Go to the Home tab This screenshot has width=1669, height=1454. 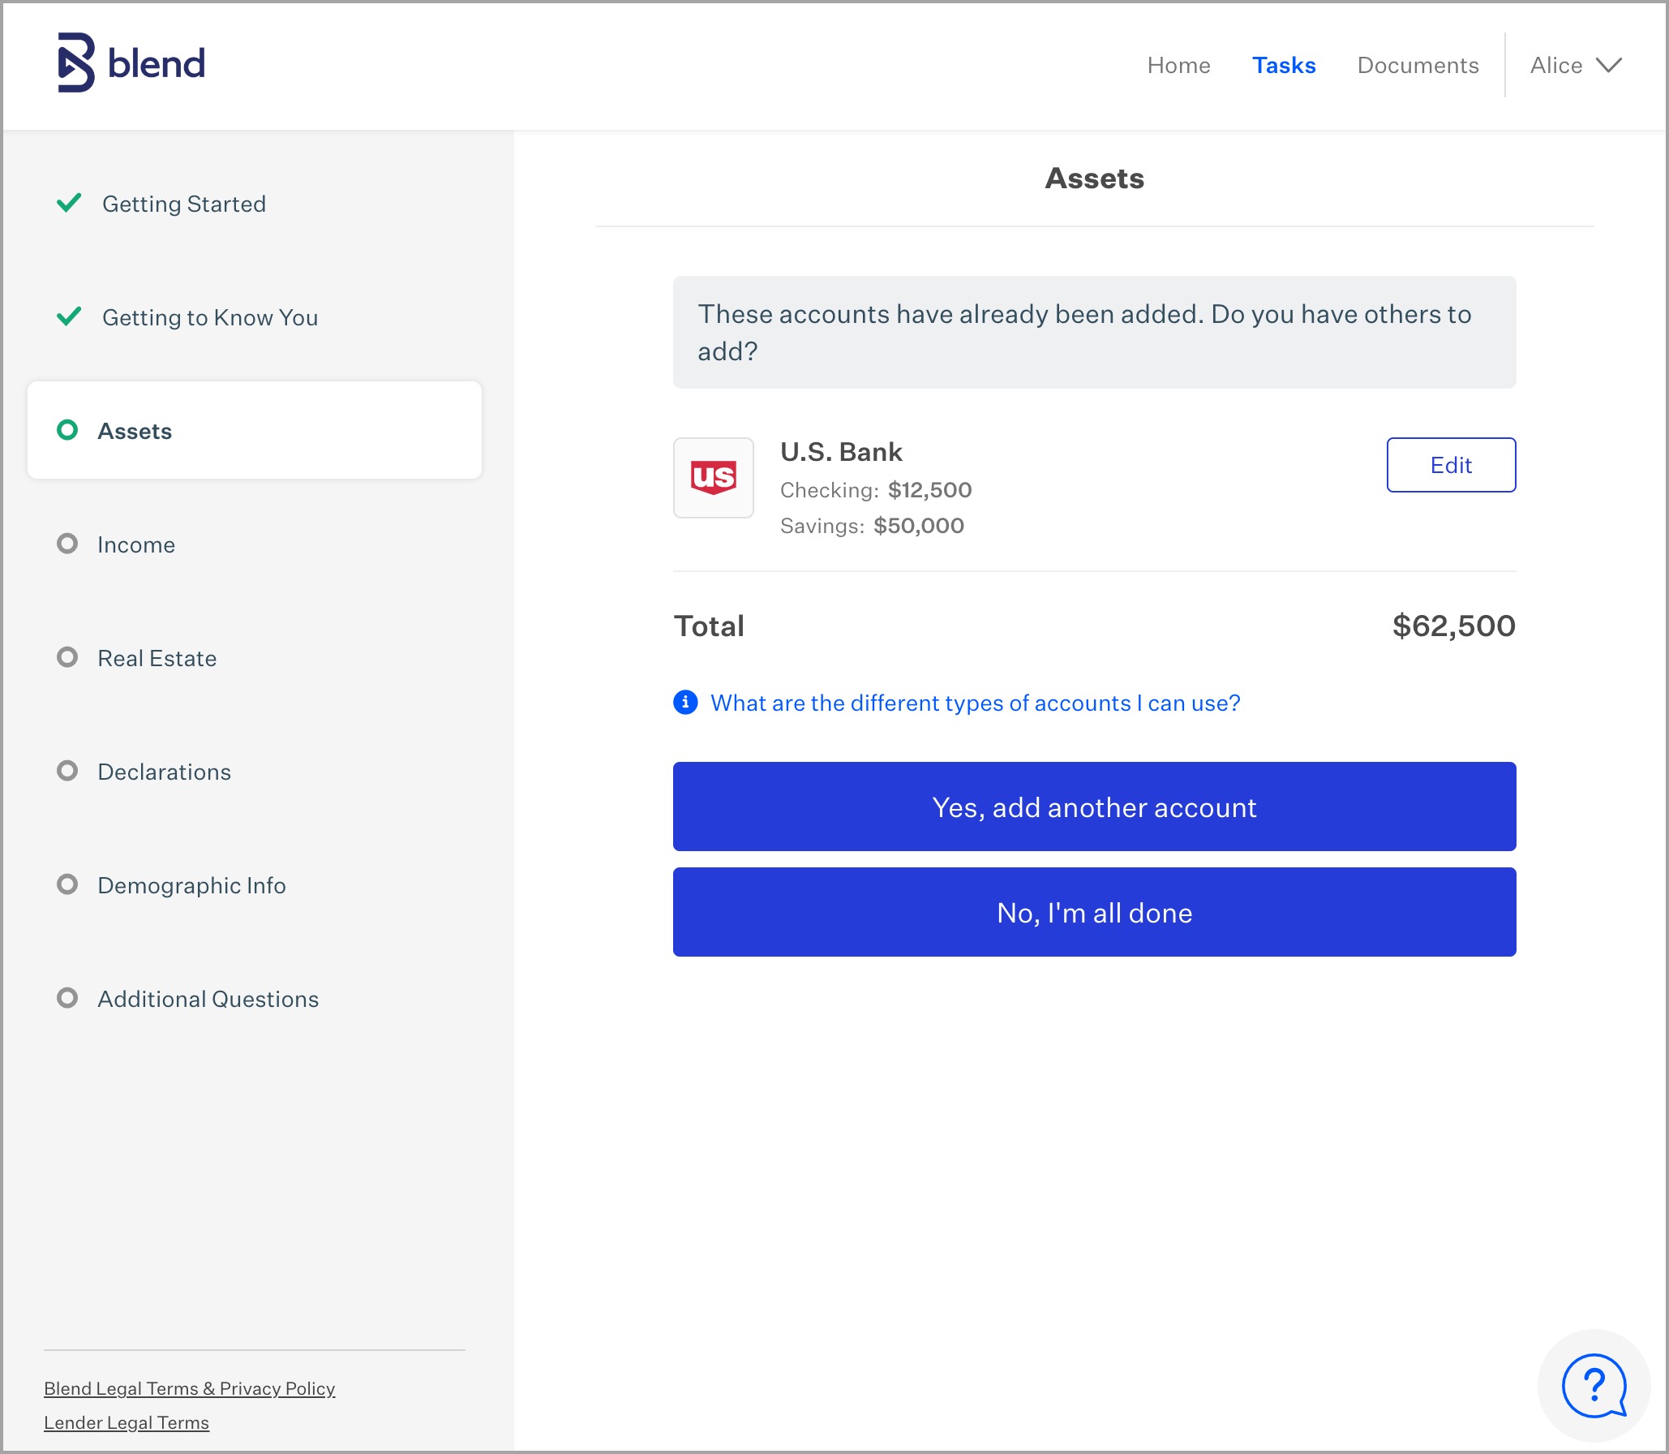[x=1178, y=65]
